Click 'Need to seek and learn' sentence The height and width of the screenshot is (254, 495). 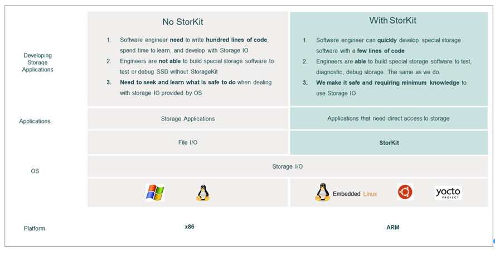(196, 88)
